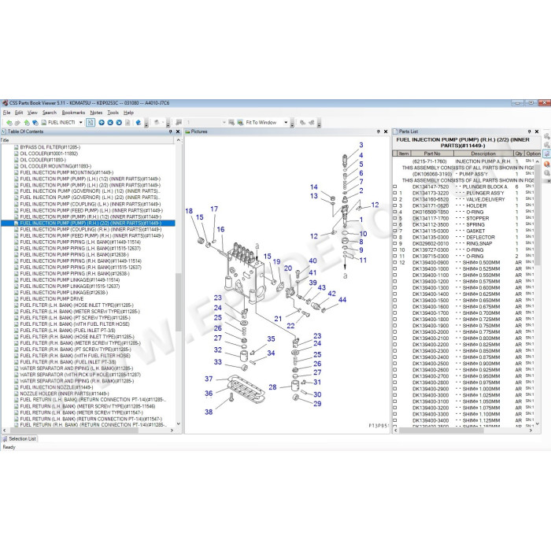Click page icon of FUEL INJECTION NOZZLE row
This screenshot has height=551, width=551.
[x=17, y=387]
